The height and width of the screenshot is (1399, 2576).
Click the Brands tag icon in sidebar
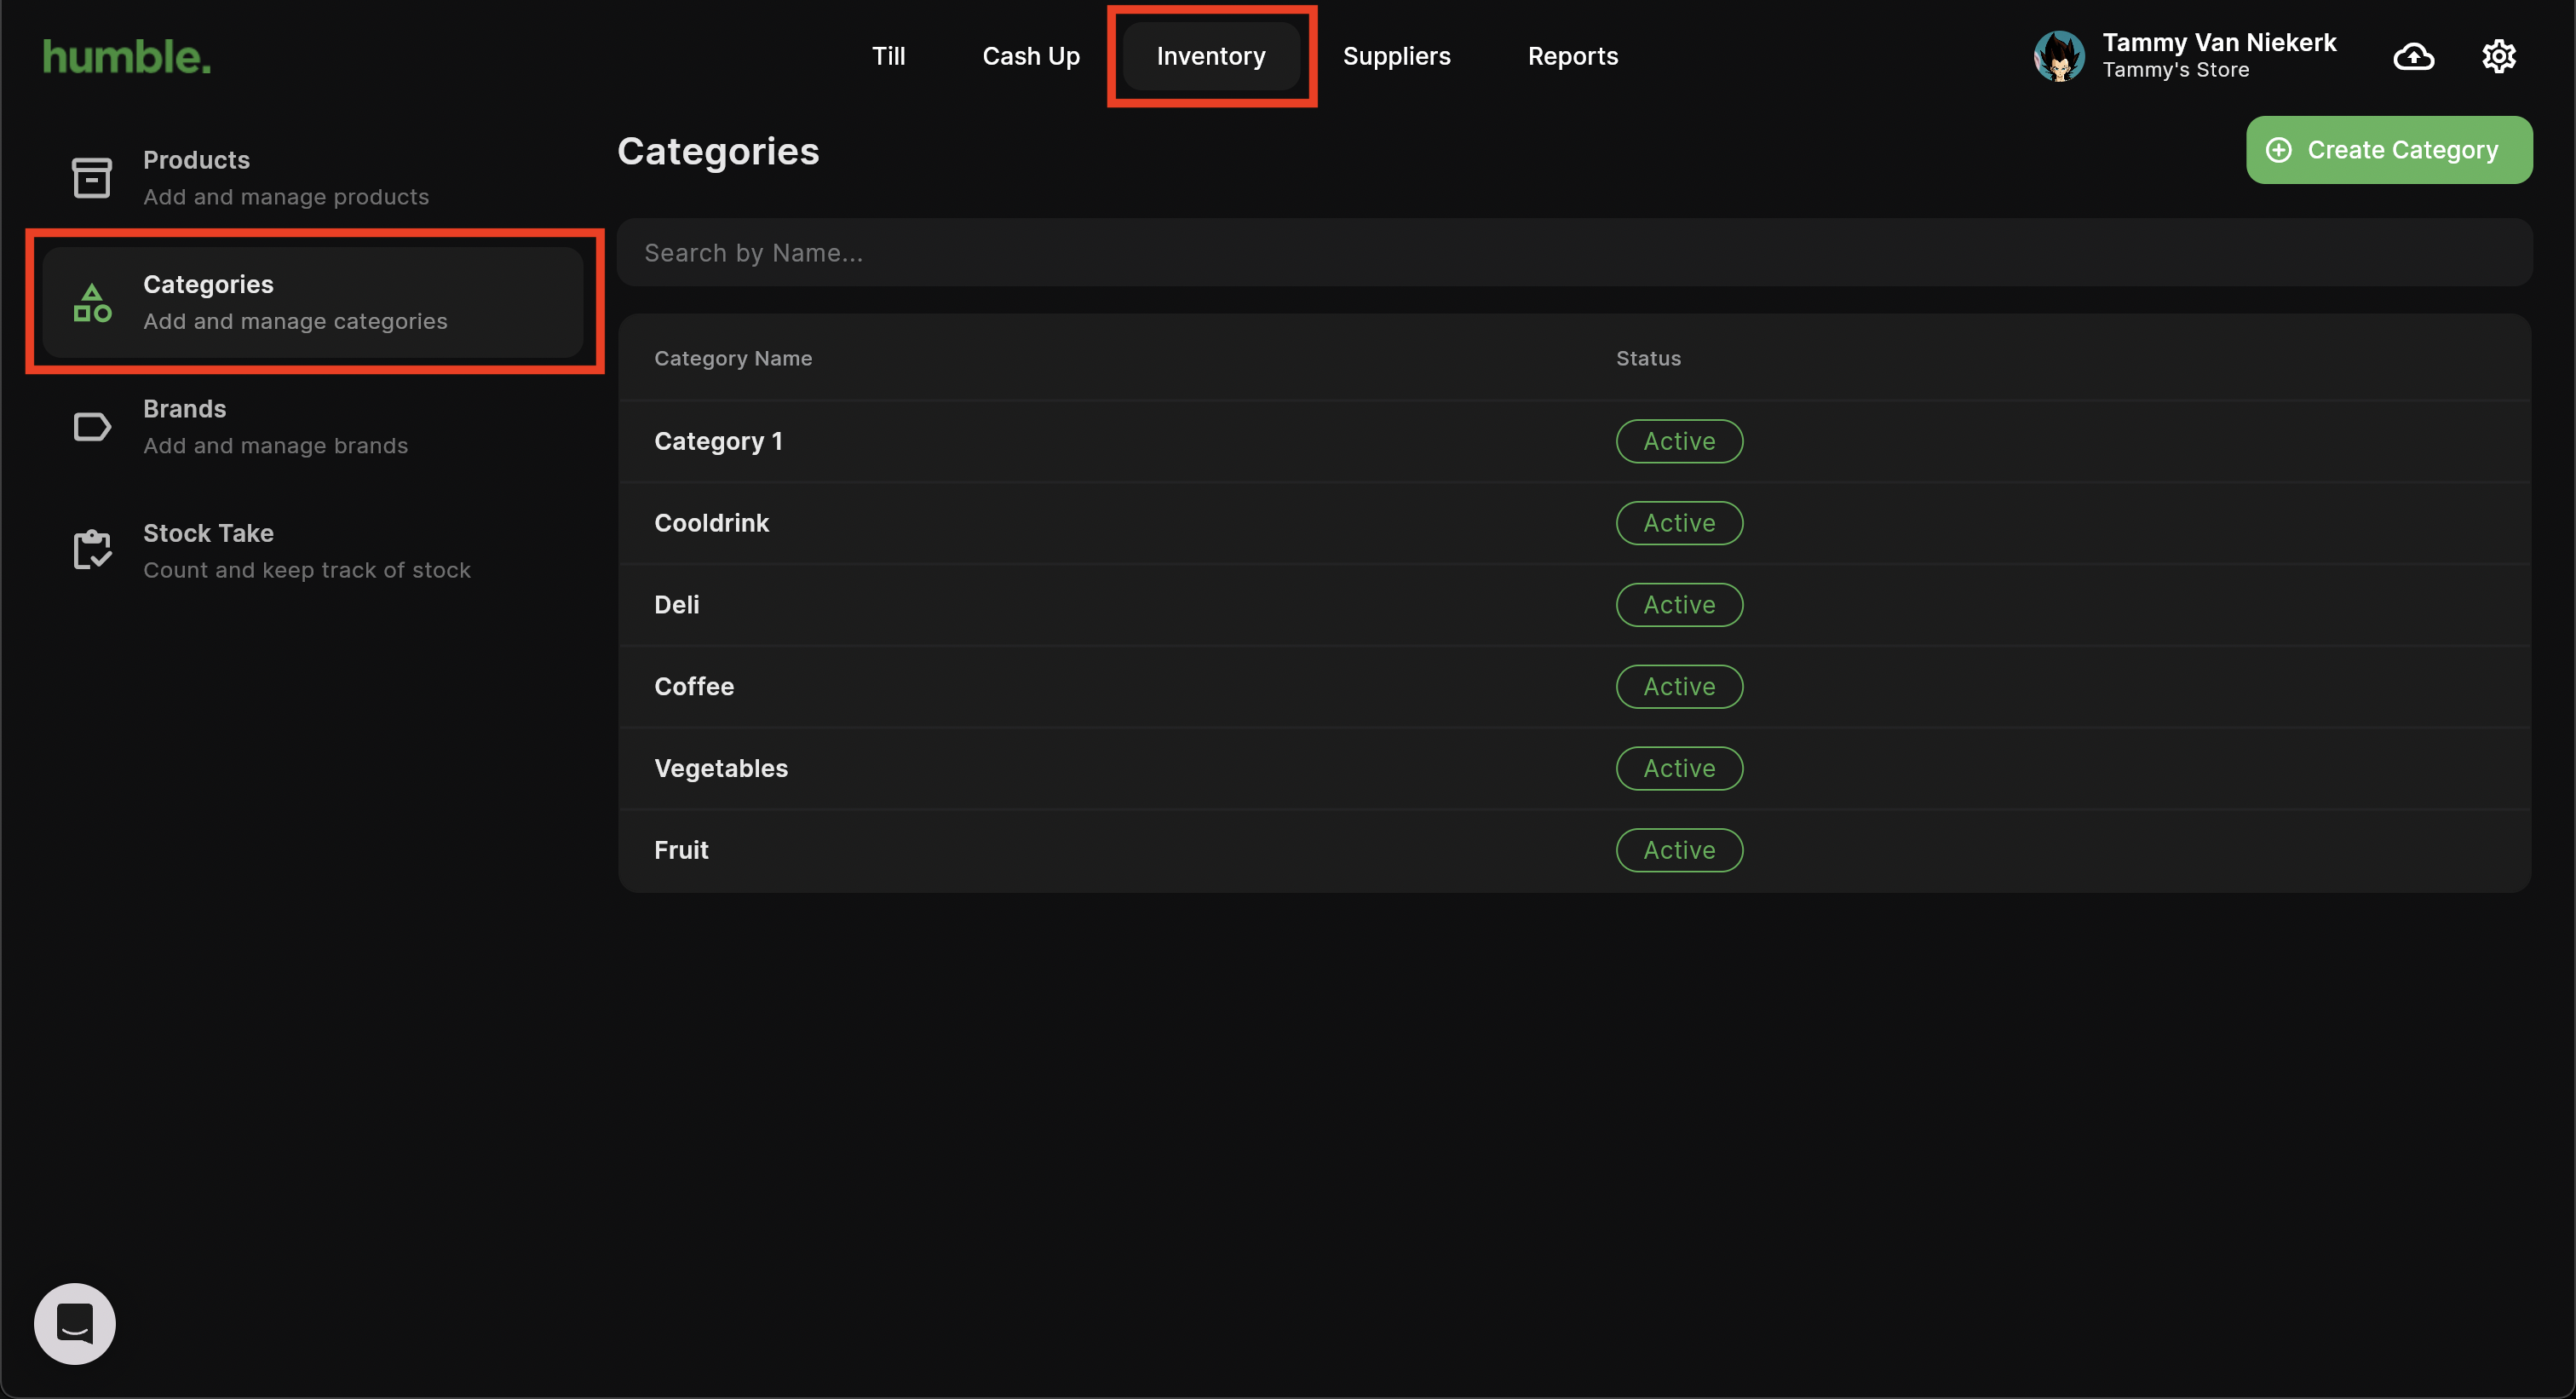pos(92,427)
